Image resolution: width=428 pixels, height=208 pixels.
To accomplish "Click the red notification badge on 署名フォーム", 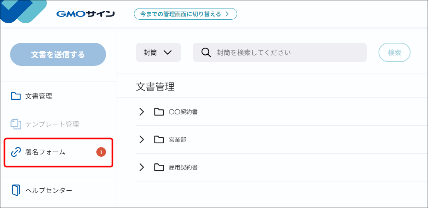I will point(101,152).
